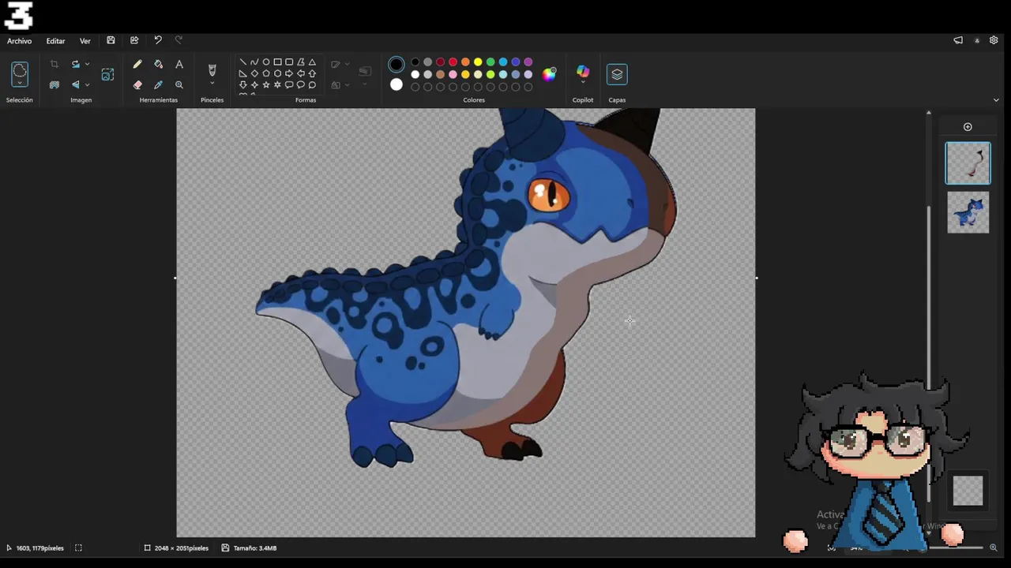Collapse the ribbon with chevron
The height and width of the screenshot is (568, 1011).
pos(996,100)
